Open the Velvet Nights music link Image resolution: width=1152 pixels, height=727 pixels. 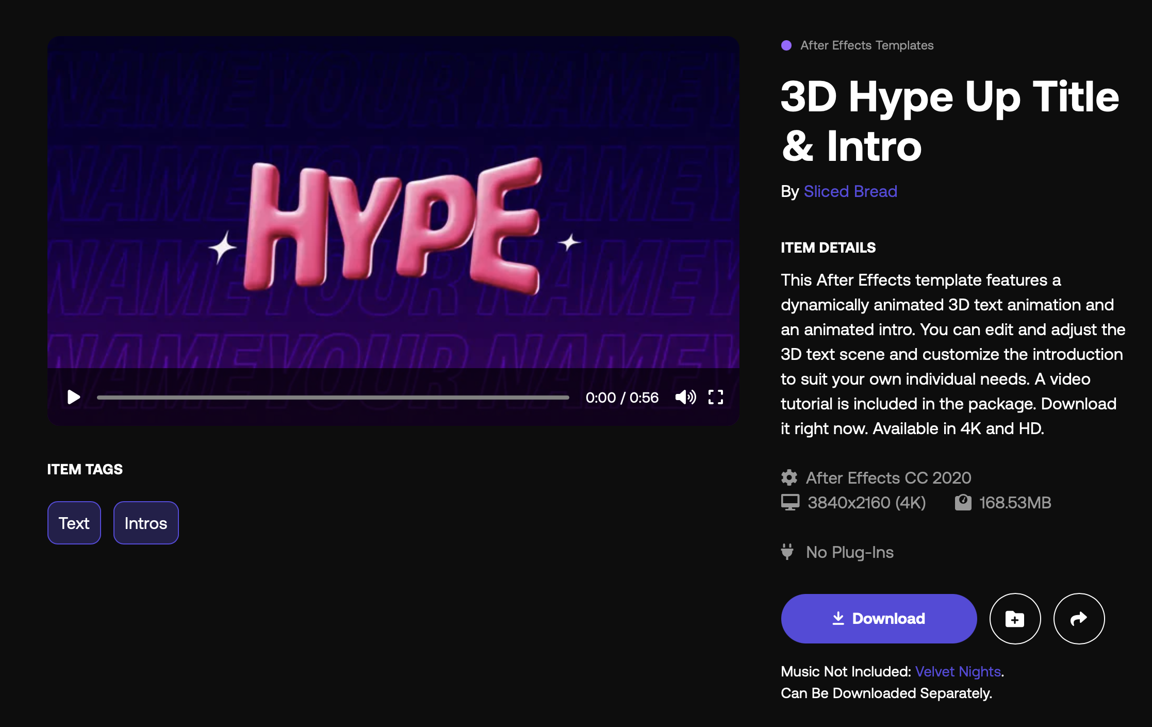pos(958,671)
